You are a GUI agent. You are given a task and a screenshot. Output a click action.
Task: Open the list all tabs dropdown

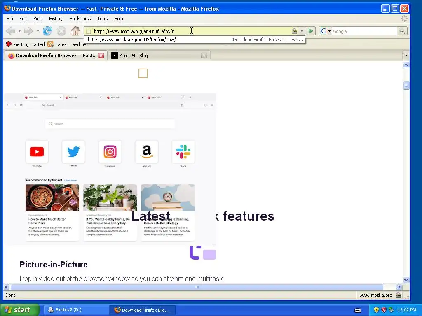pos(406,56)
